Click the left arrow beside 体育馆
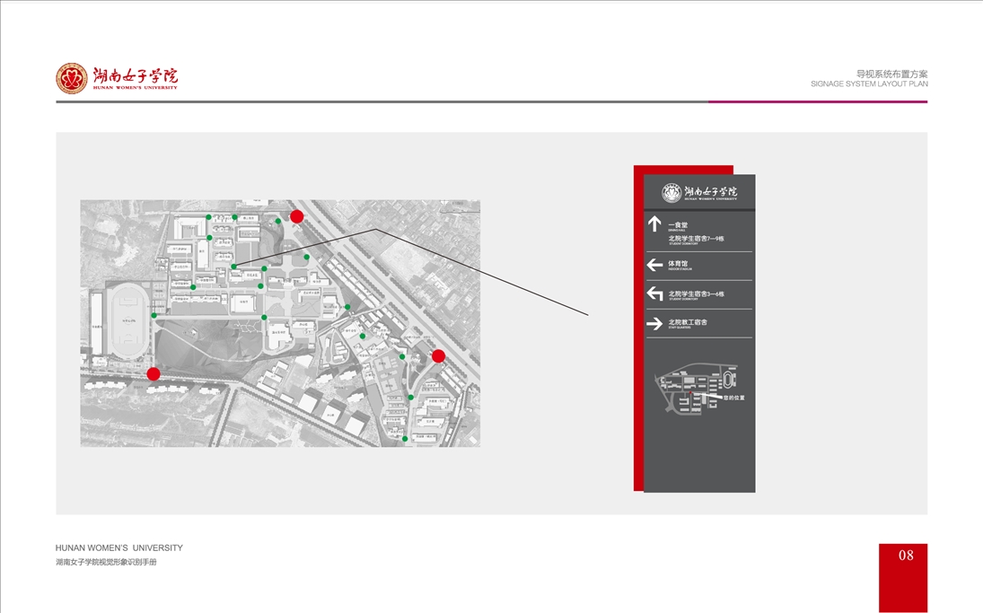Screen dimensions: 983x613 (x=654, y=265)
